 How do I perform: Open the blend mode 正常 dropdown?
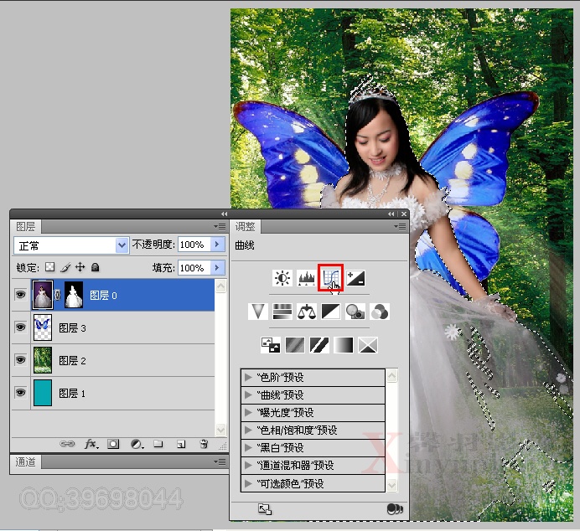(x=122, y=245)
